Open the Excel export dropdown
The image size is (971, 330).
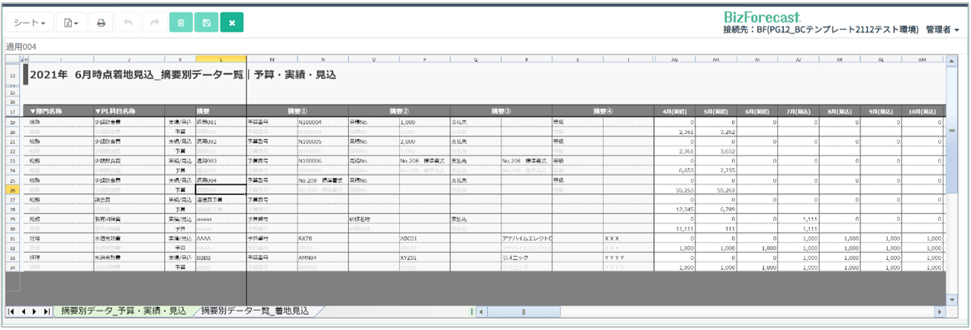pyautogui.click(x=71, y=23)
